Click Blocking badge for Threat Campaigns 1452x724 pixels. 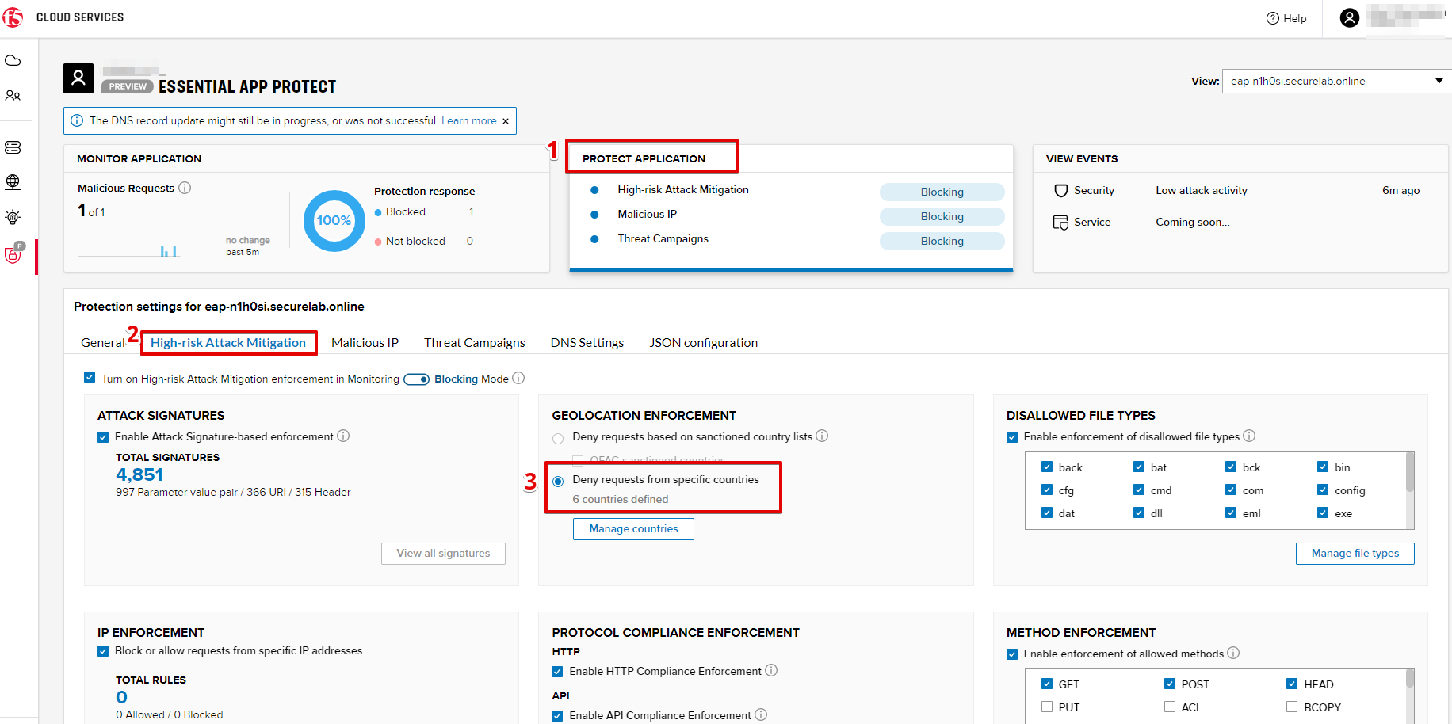(942, 241)
